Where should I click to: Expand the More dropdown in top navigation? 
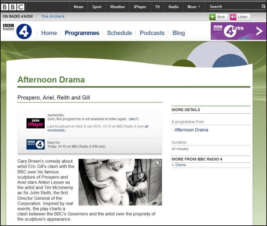pos(194,7)
